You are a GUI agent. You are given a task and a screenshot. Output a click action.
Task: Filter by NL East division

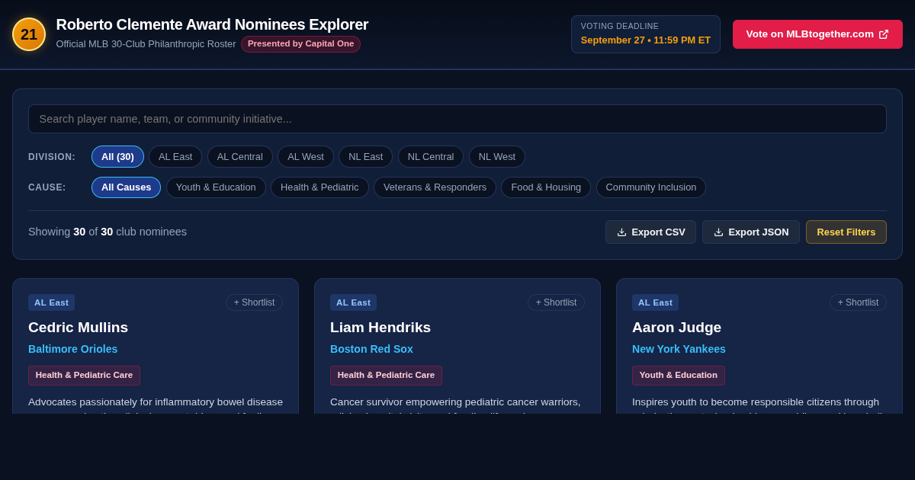tap(366, 157)
